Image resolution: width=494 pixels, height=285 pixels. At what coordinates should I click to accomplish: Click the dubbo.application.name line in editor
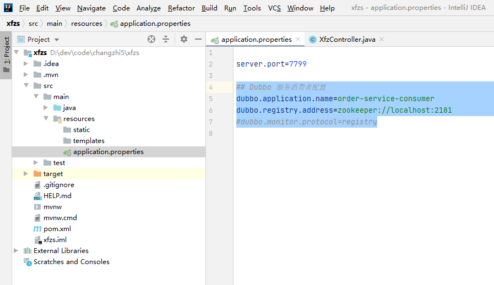click(x=335, y=98)
